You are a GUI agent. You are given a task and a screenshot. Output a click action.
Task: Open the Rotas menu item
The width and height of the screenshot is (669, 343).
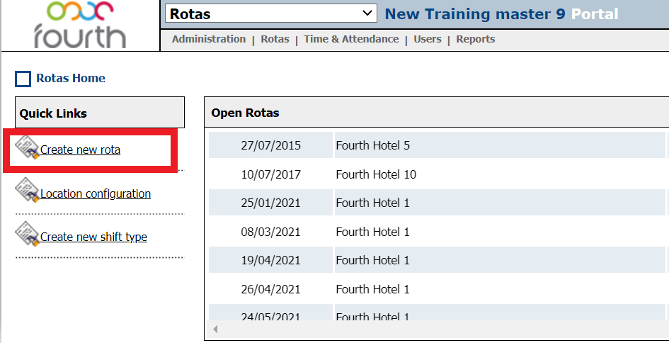275,39
